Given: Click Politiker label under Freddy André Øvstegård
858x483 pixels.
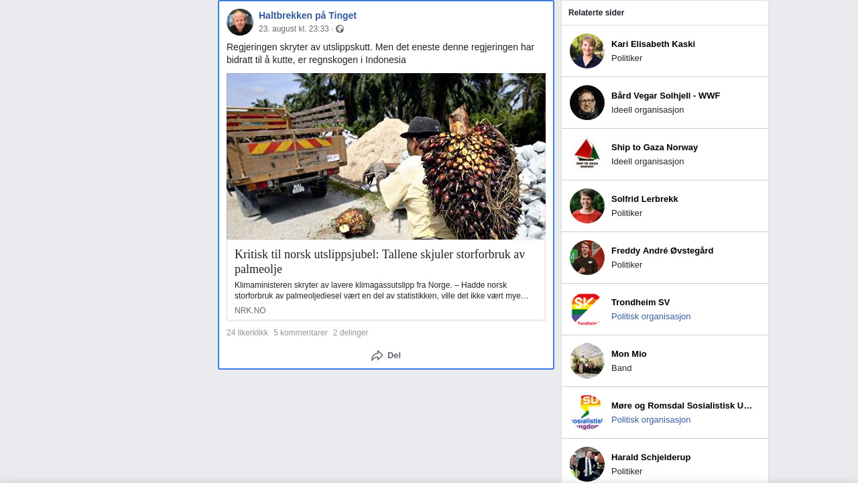Looking at the screenshot, I should click(627, 265).
